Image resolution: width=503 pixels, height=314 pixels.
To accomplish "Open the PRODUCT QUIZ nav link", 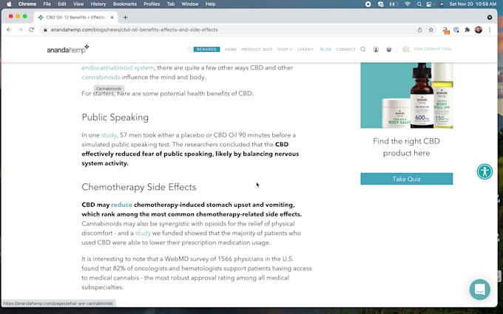I will pos(257,49).
